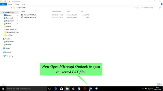Go up one folder level arrow
This screenshot has height=91, width=163.
tap(11, 8)
